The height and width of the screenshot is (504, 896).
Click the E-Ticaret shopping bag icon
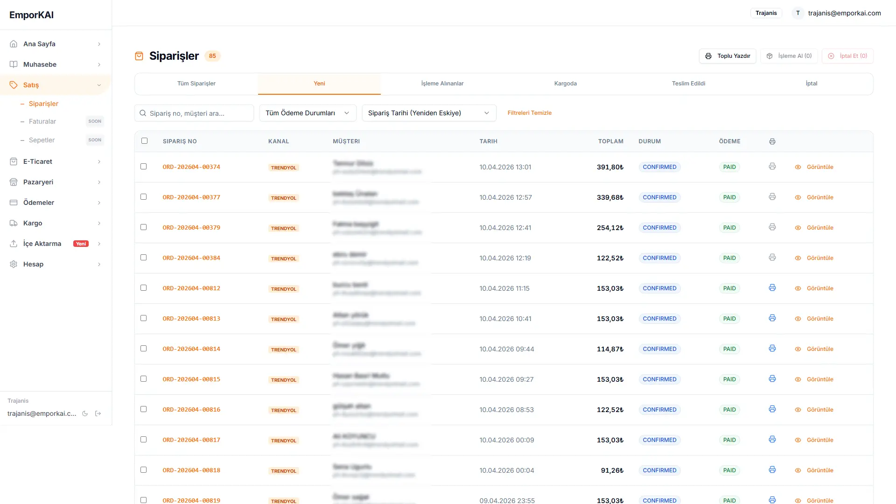click(14, 161)
